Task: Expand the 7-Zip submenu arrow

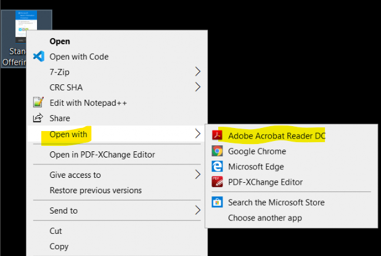Action: (198, 72)
